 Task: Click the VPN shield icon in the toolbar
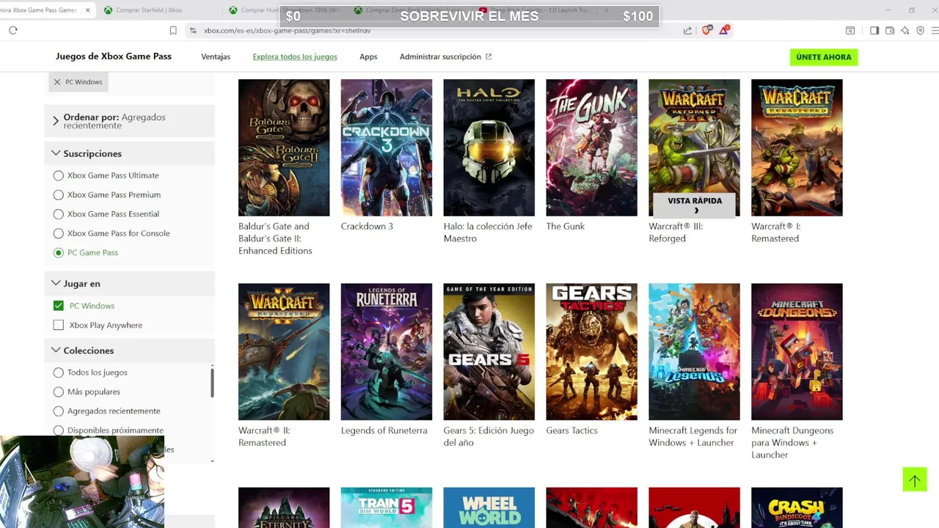[920, 30]
